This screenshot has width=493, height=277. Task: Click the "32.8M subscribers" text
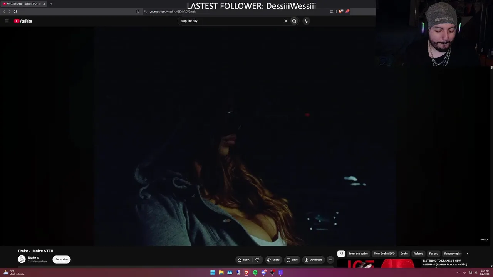pos(37,262)
